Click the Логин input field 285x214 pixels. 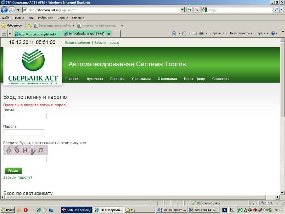[25, 116]
